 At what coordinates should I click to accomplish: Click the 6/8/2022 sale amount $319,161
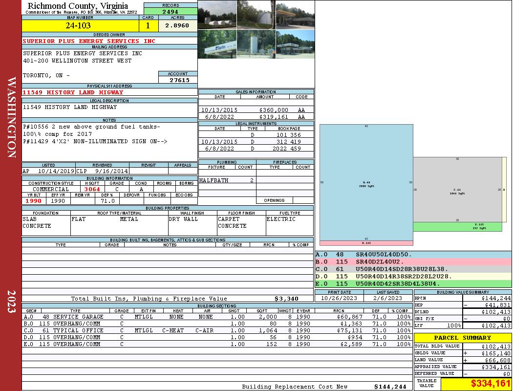274,117
